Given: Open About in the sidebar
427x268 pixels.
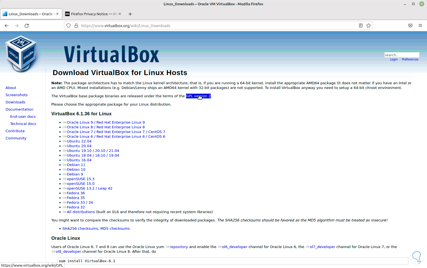Looking at the screenshot, I should (11, 88).
